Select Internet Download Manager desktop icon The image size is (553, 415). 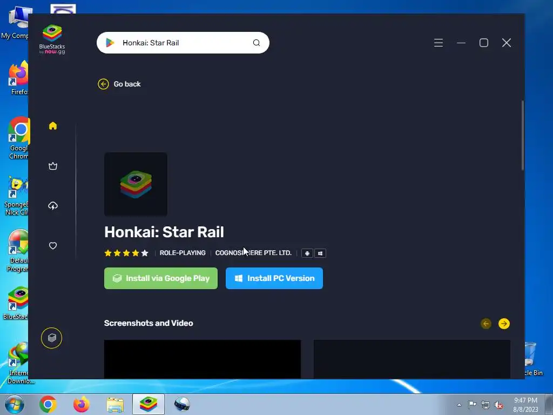click(x=20, y=363)
